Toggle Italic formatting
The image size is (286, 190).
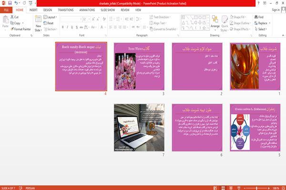(x=67, y=27)
